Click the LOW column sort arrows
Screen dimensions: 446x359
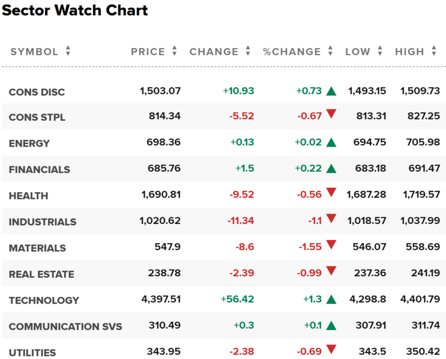pos(380,52)
